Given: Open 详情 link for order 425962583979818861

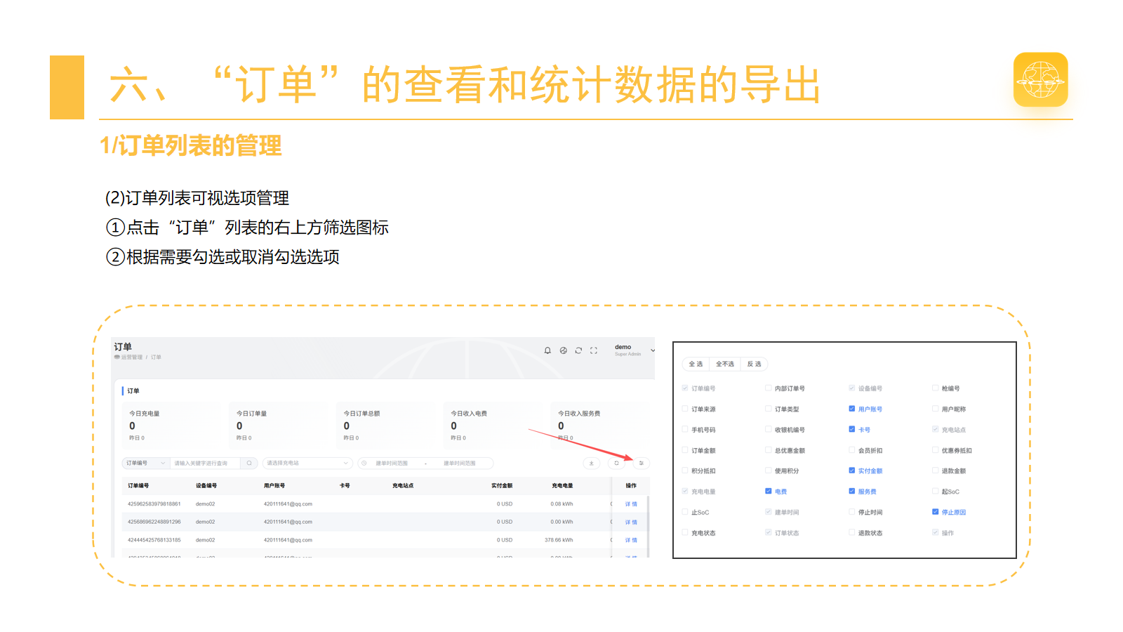Looking at the screenshot, I should [x=631, y=504].
